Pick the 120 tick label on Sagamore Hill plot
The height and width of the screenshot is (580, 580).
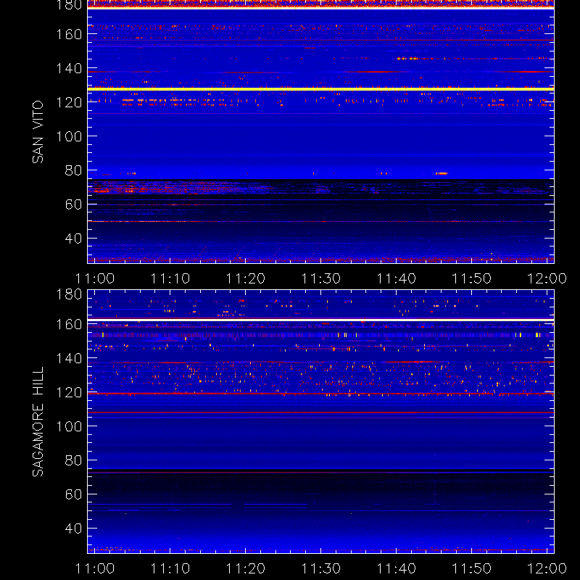pos(69,392)
